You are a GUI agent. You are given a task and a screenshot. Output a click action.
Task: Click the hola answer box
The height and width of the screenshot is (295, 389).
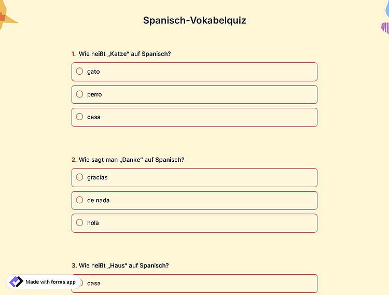pyautogui.click(x=195, y=223)
